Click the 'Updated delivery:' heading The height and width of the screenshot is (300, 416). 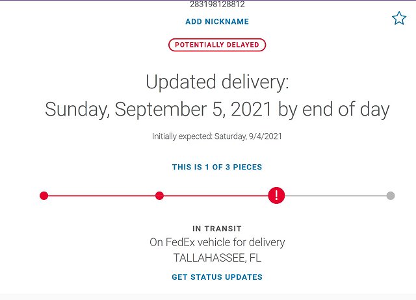pos(217,82)
